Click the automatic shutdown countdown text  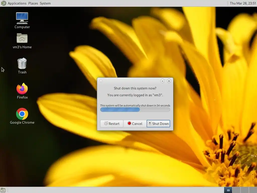[x=135, y=106]
